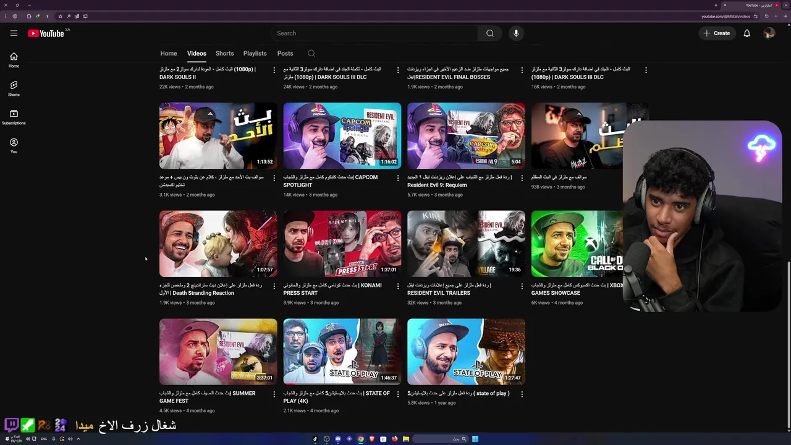Image resolution: width=791 pixels, height=445 pixels.
Task: Switch to the channel Shorts tab
Action: point(224,53)
